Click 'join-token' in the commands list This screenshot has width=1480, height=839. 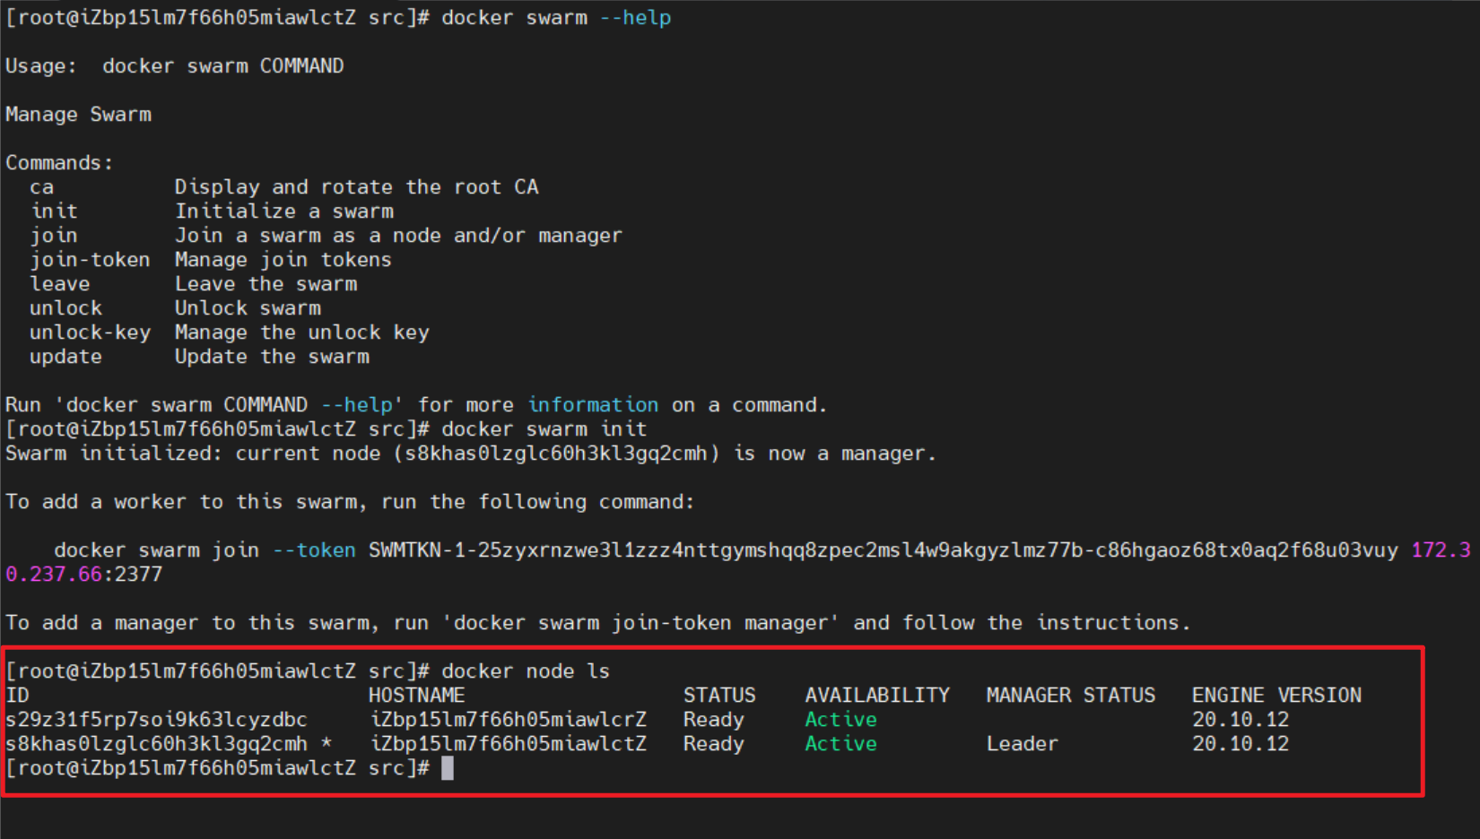click(x=90, y=260)
